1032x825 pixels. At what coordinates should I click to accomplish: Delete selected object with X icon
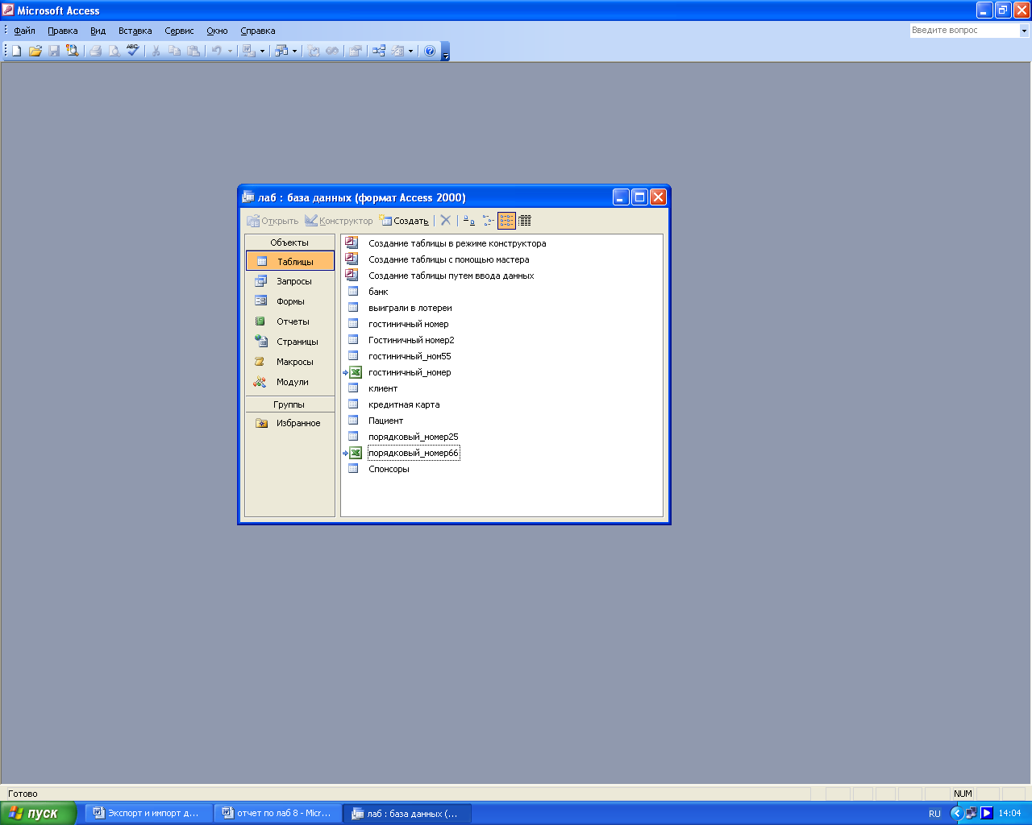pos(445,220)
